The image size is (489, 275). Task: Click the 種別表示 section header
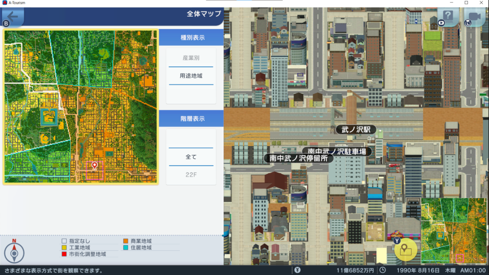click(191, 38)
